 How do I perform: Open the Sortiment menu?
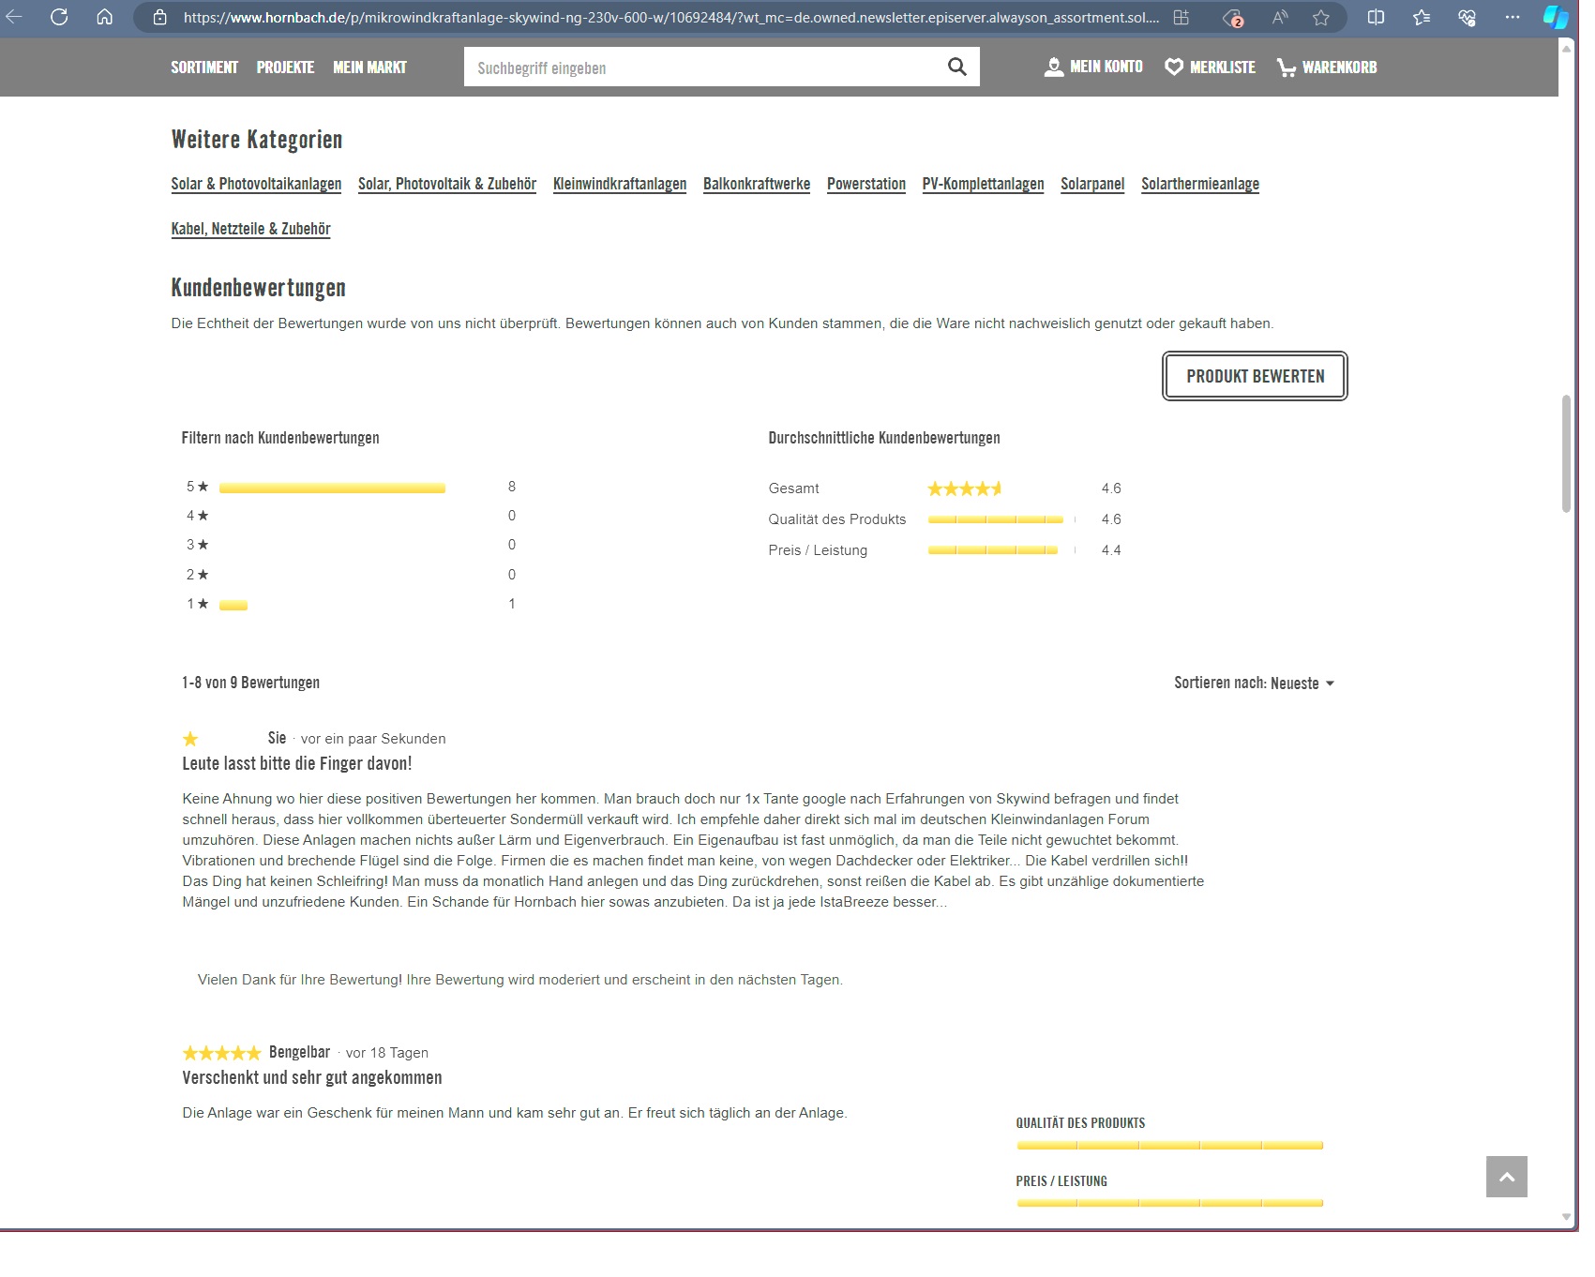point(204,68)
